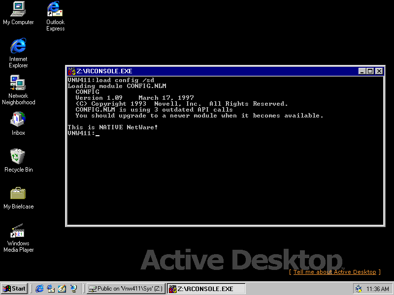Screen dimensions: 394x295
Task: Close the RCONSOLE.EXE window
Action: (379, 71)
